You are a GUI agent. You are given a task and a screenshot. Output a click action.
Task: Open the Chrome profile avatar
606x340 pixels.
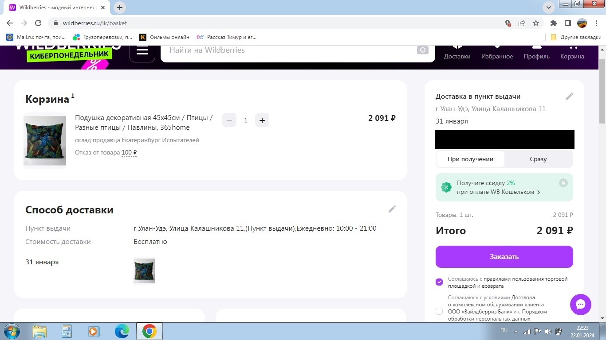click(582, 23)
